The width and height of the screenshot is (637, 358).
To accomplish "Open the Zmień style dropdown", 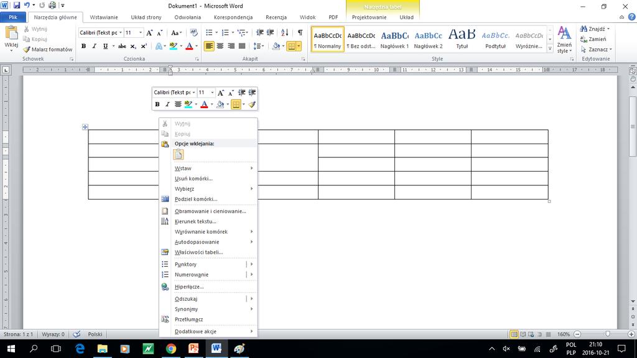I will coord(564,39).
